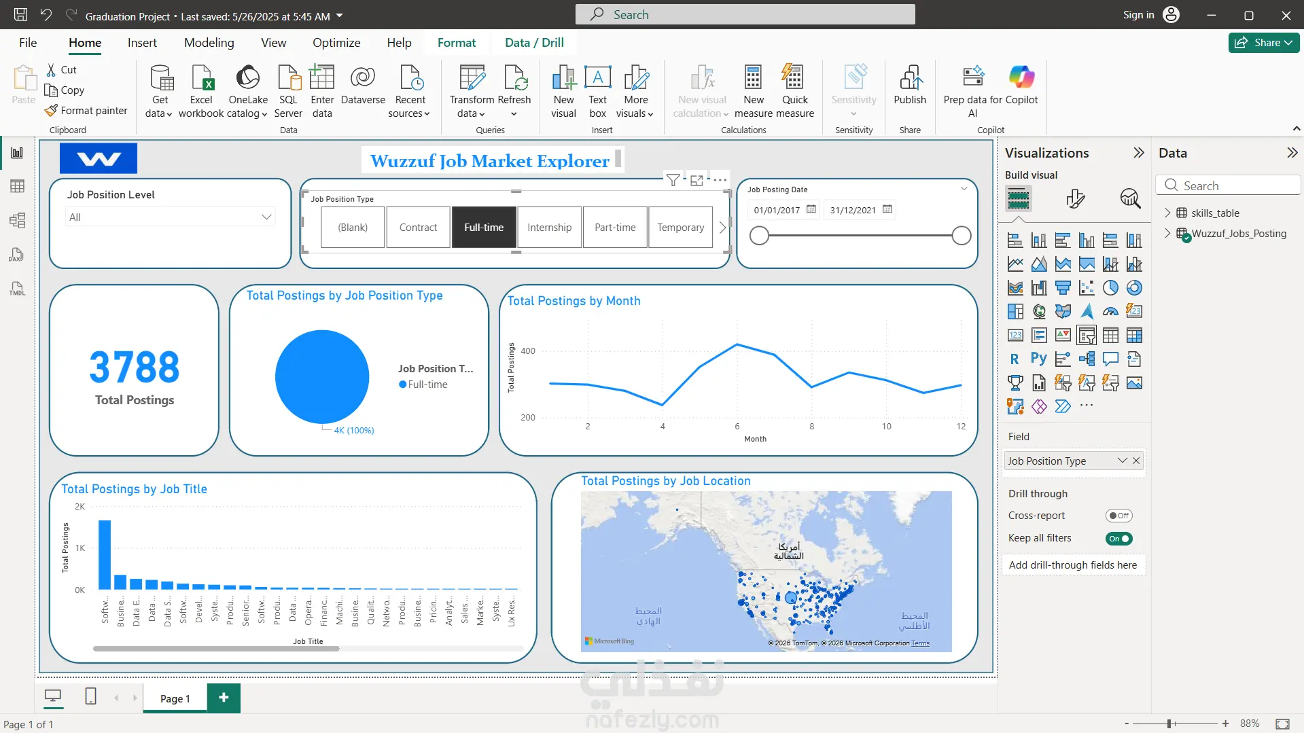
Task: Expand the skills_table in Data pane
Action: coord(1167,213)
